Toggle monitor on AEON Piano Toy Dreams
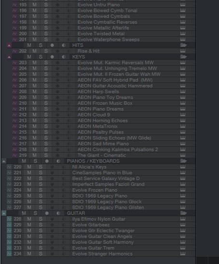Image resolution: width=219 pixels, height=264 pixels. point(69,97)
